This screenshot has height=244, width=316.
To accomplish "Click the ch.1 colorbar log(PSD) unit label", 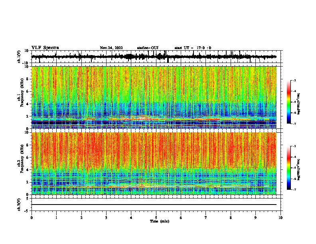I will click(299, 104).
